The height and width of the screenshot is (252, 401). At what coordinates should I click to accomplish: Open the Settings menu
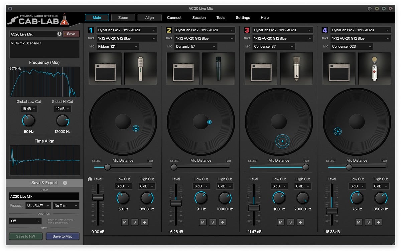pos(243,18)
